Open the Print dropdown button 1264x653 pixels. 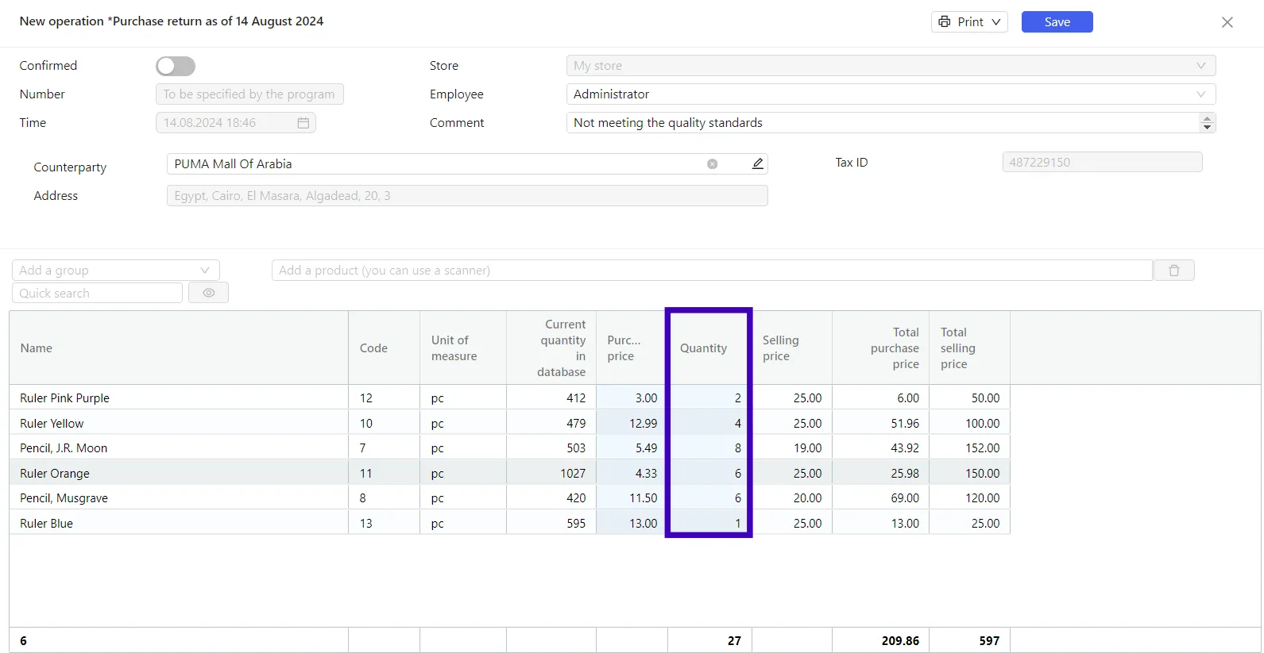tap(969, 22)
